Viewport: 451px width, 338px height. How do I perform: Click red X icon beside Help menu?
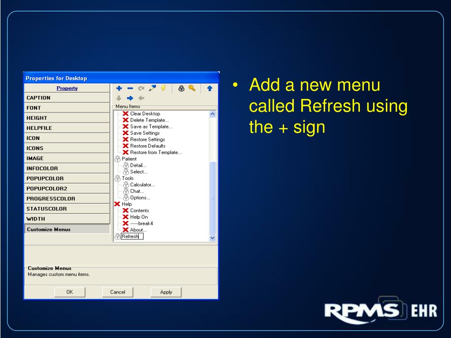pyautogui.click(x=117, y=204)
